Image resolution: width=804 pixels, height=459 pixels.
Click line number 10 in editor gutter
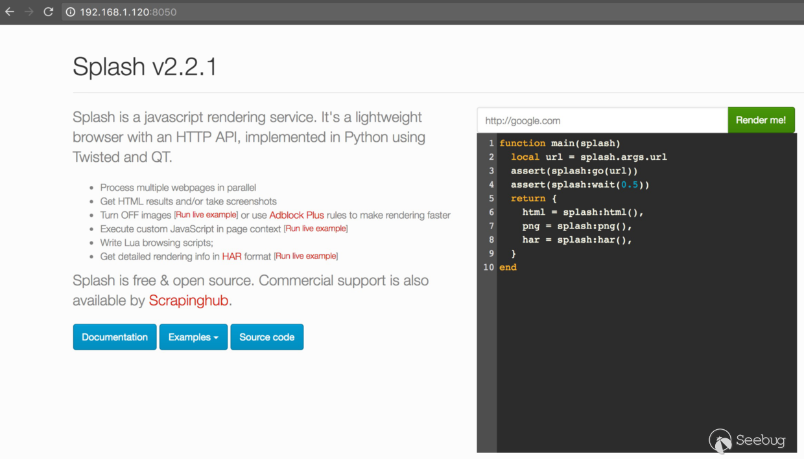click(488, 267)
